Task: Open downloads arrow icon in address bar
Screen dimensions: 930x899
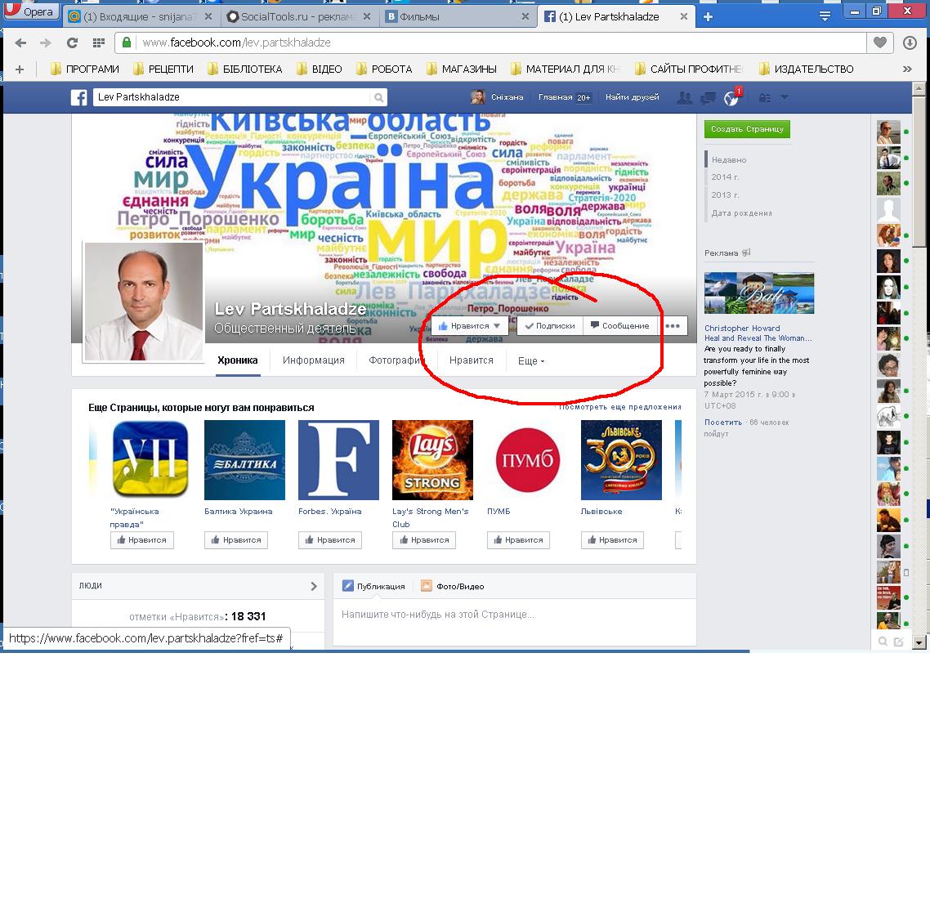Action: [910, 42]
